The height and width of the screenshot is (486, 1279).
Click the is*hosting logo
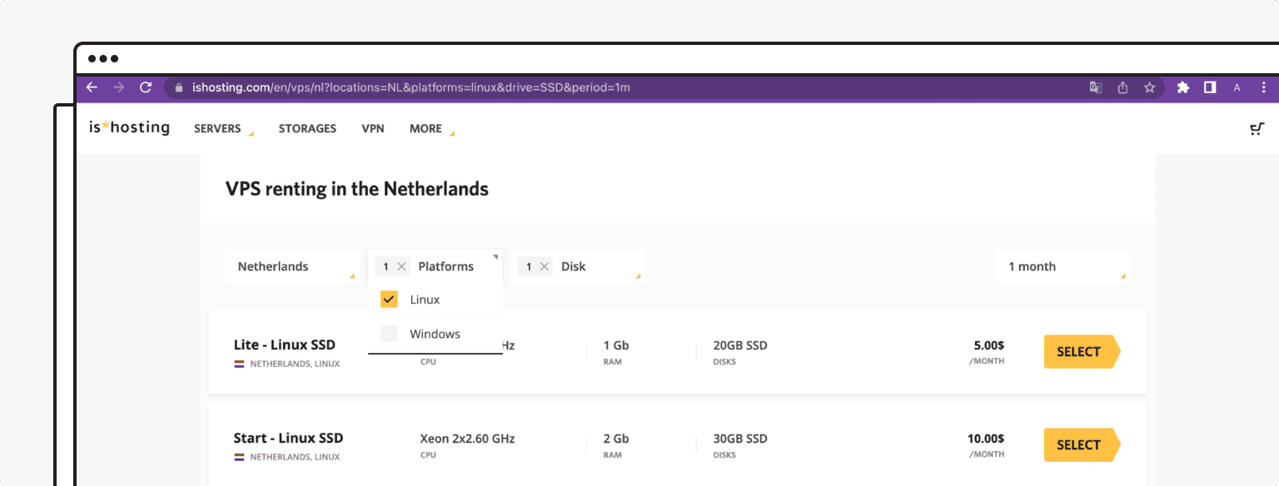128,126
